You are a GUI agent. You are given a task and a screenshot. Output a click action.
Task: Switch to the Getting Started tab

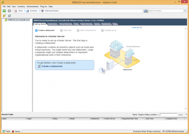tap(40, 24)
